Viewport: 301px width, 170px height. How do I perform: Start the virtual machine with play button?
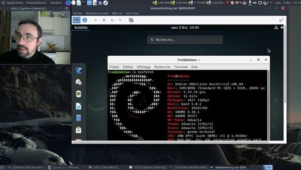(95, 20)
